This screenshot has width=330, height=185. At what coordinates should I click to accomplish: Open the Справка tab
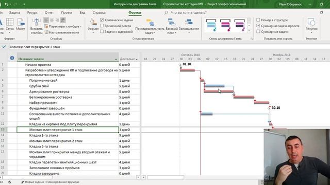point(99,12)
